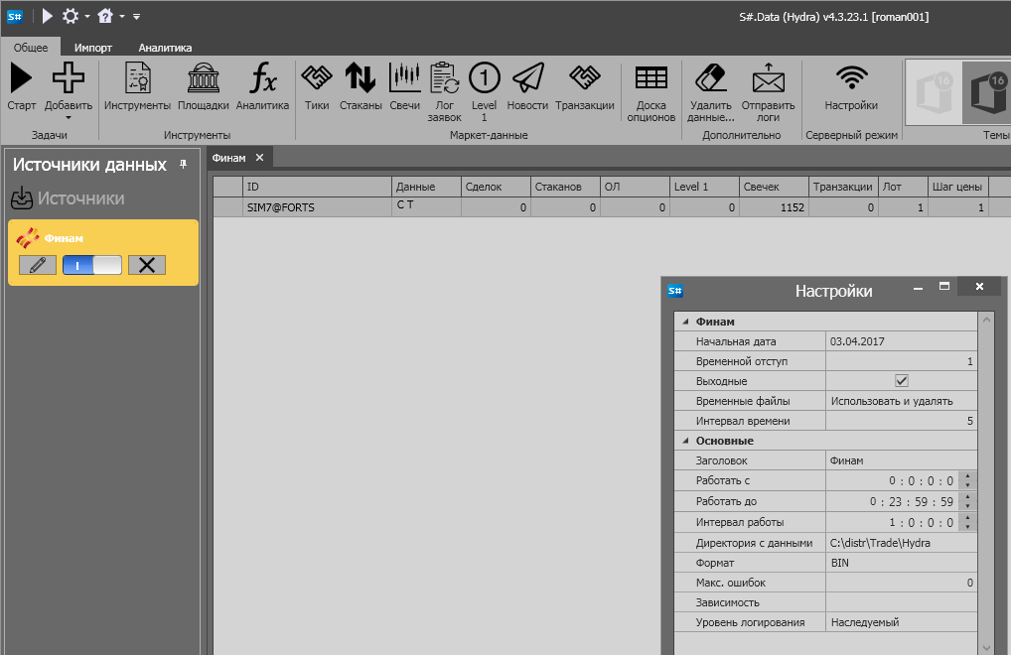Click the Источники download tray icon
The height and width of the screenshot is (655, 1011).
click(21, 198)
